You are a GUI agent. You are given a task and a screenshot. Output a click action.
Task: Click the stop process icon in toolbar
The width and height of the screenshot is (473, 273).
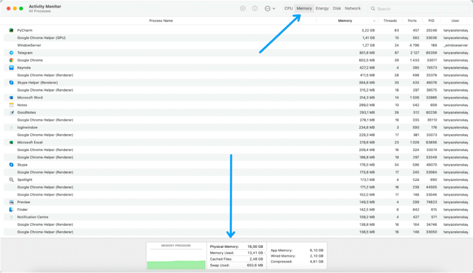(x=243, y=9)
